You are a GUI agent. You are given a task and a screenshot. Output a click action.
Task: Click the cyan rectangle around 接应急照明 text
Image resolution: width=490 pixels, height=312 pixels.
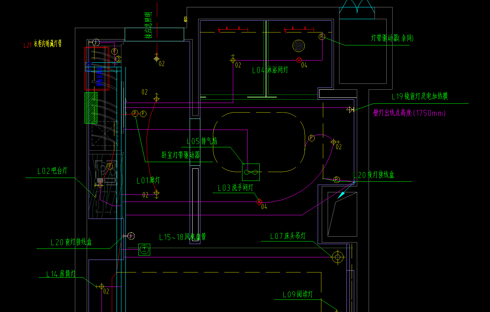click(154, 34)
